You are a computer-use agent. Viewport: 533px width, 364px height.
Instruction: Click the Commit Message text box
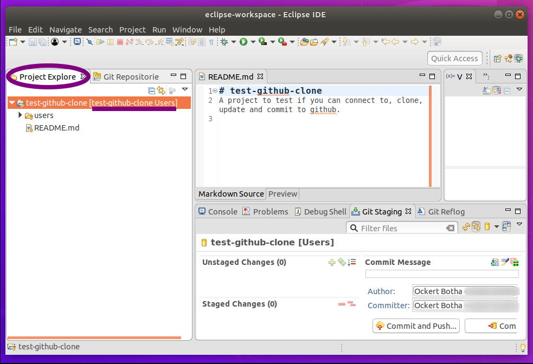[x=442, y=274]
